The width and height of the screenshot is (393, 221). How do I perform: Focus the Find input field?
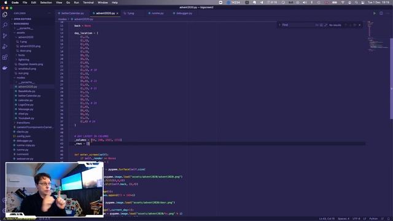point(298,25)
